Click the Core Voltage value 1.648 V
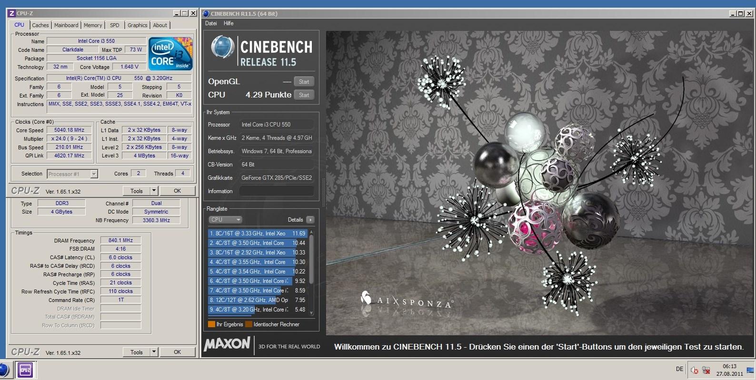The width and height of the screenshot is (756, 380). click(x=129, y=67)
